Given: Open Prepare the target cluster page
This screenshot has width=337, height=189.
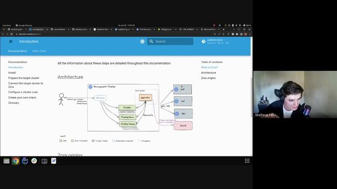Looking at the screenshot, I should click(x=24, y=78).
